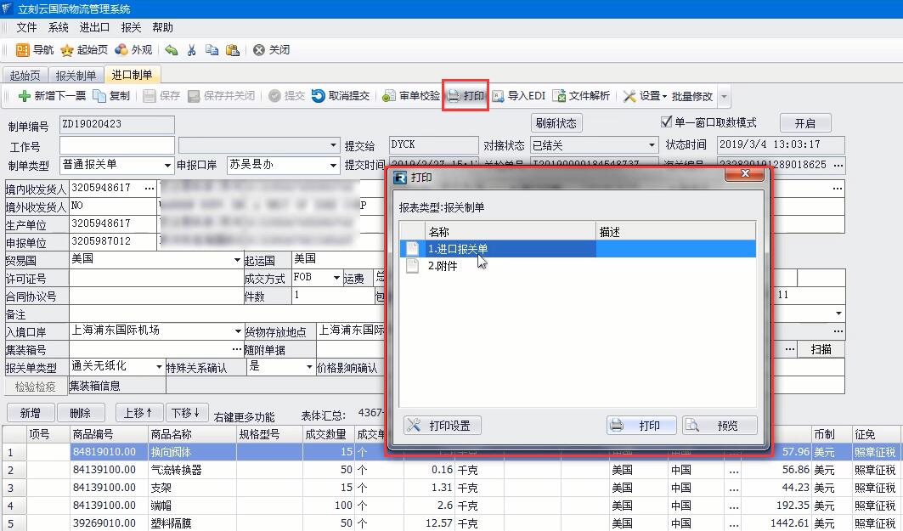
Task: Open the 进出口 menu
Action: [x=94, y=28]
